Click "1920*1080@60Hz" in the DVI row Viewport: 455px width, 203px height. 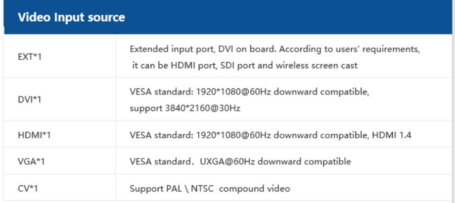pos(219,92)
